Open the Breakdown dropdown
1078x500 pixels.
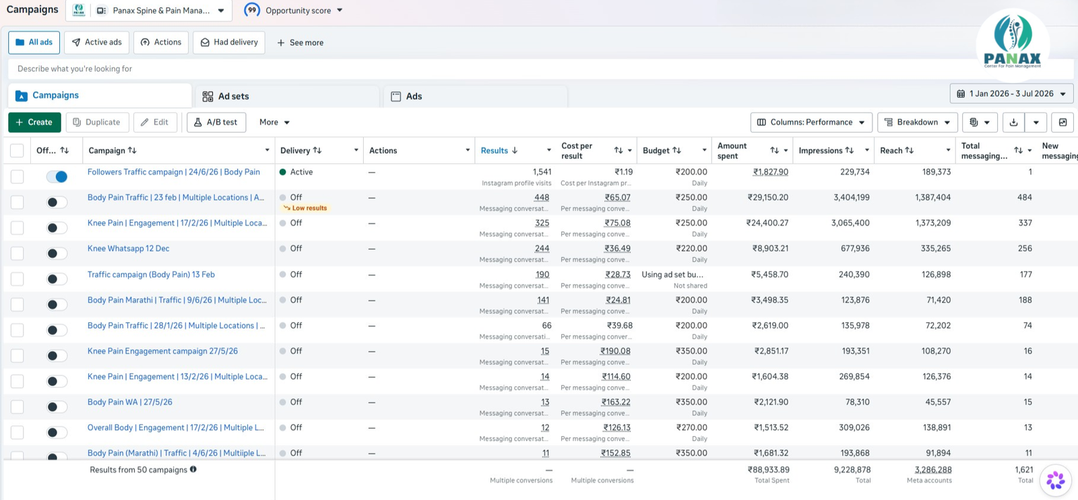pyautogui.click(x=918, y=122)
